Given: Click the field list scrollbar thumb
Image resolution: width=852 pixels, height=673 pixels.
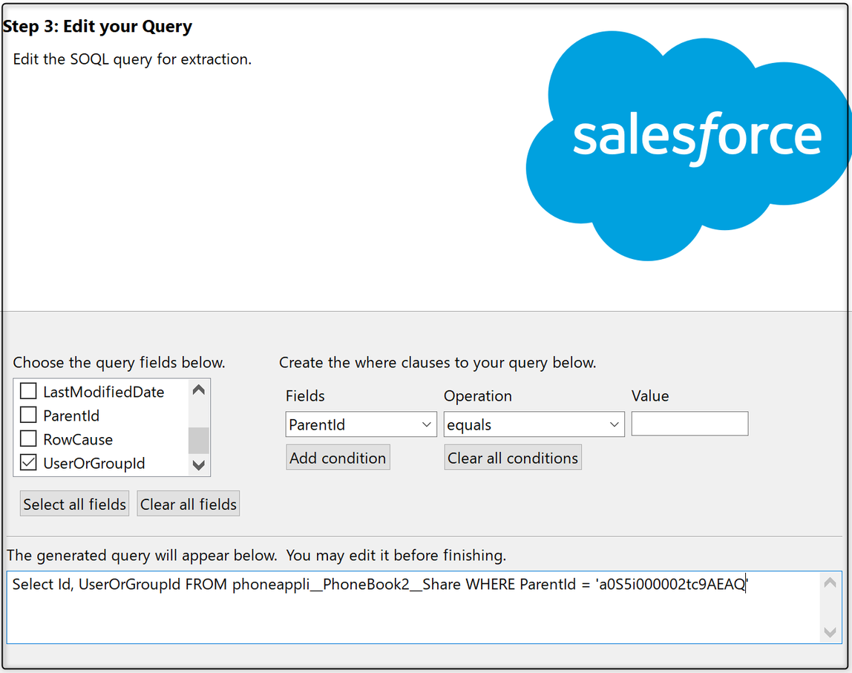Looking at the screenshot, I should click(199, 441).
